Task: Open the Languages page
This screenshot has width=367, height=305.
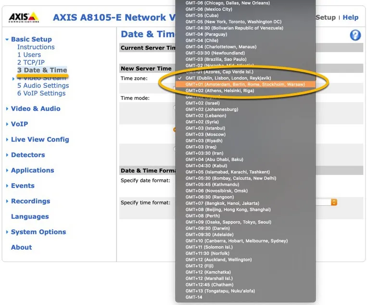Action: 30,216
